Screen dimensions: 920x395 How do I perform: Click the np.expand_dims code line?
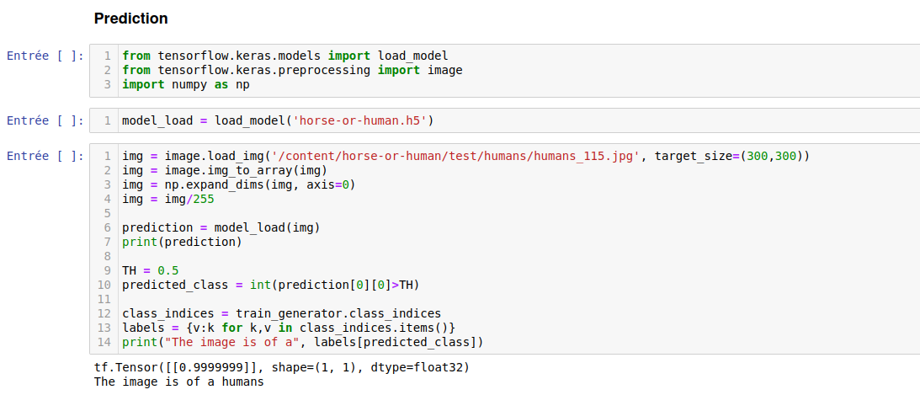[x=238, y=184]
